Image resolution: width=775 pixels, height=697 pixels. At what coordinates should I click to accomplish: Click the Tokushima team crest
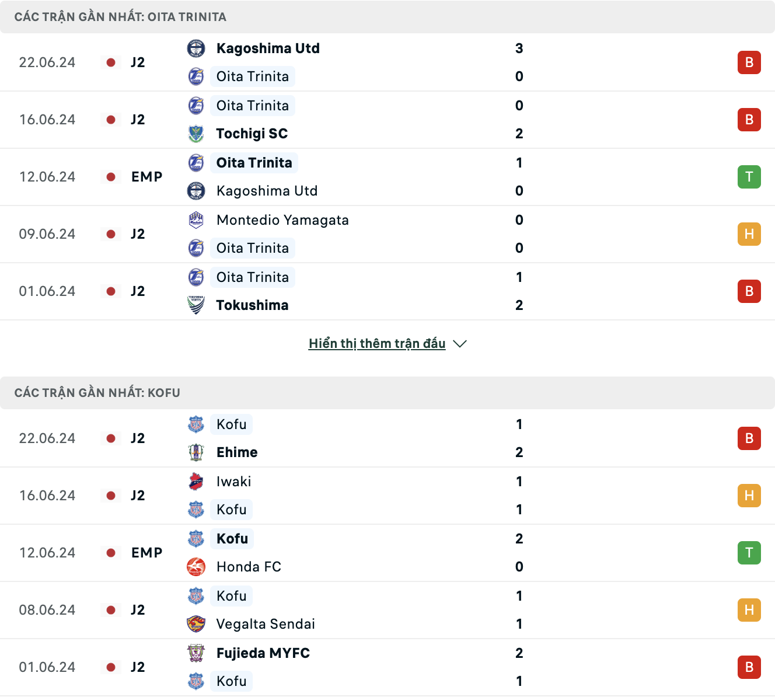196,305
